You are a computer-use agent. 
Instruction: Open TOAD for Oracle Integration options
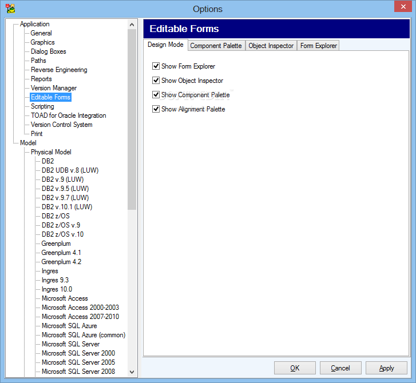tap(69, 115)
